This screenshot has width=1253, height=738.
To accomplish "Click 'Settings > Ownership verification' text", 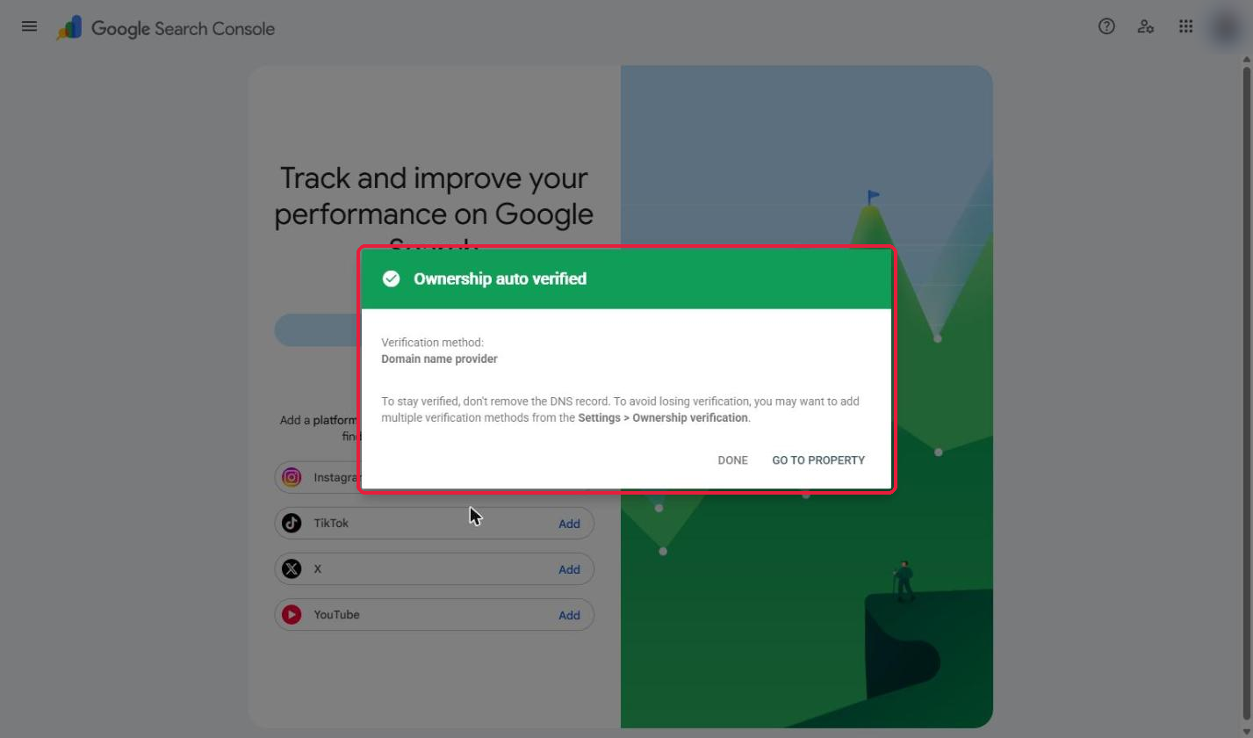I will coord(663,417).
